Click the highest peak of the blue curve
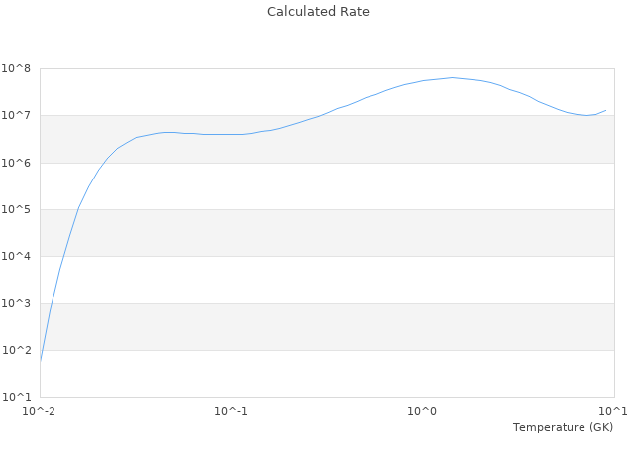 (452, 77)
